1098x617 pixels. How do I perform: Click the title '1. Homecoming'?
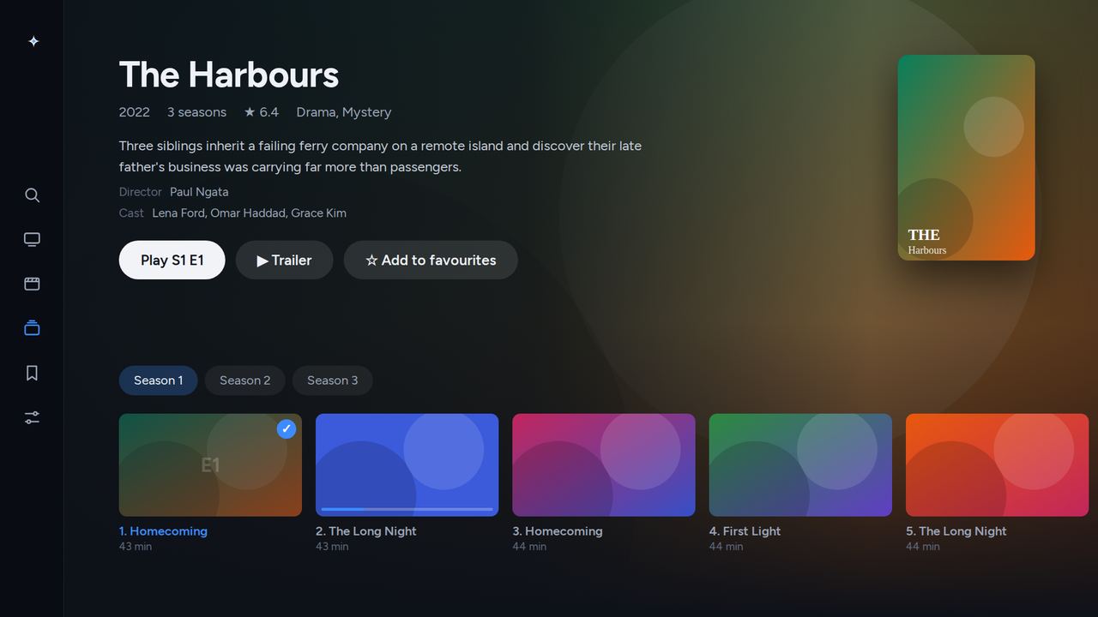(x=163, y=531)
